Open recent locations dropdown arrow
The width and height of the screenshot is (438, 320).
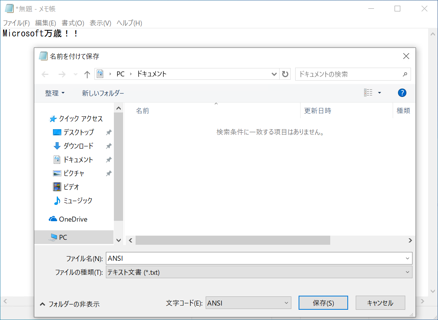[x=75, y=74]
